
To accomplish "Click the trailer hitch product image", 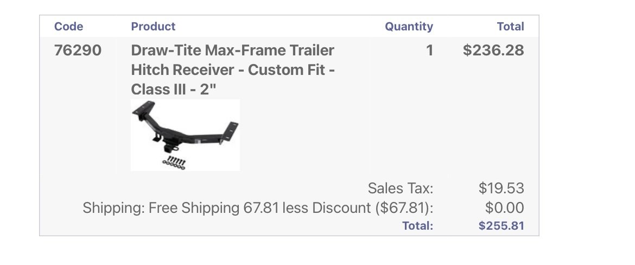I will click(x=186, y=135).
